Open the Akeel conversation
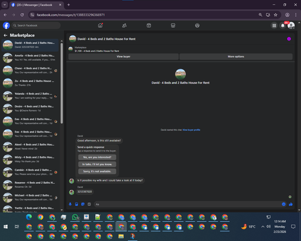This screenshot has width=301, height=241. 30,146
